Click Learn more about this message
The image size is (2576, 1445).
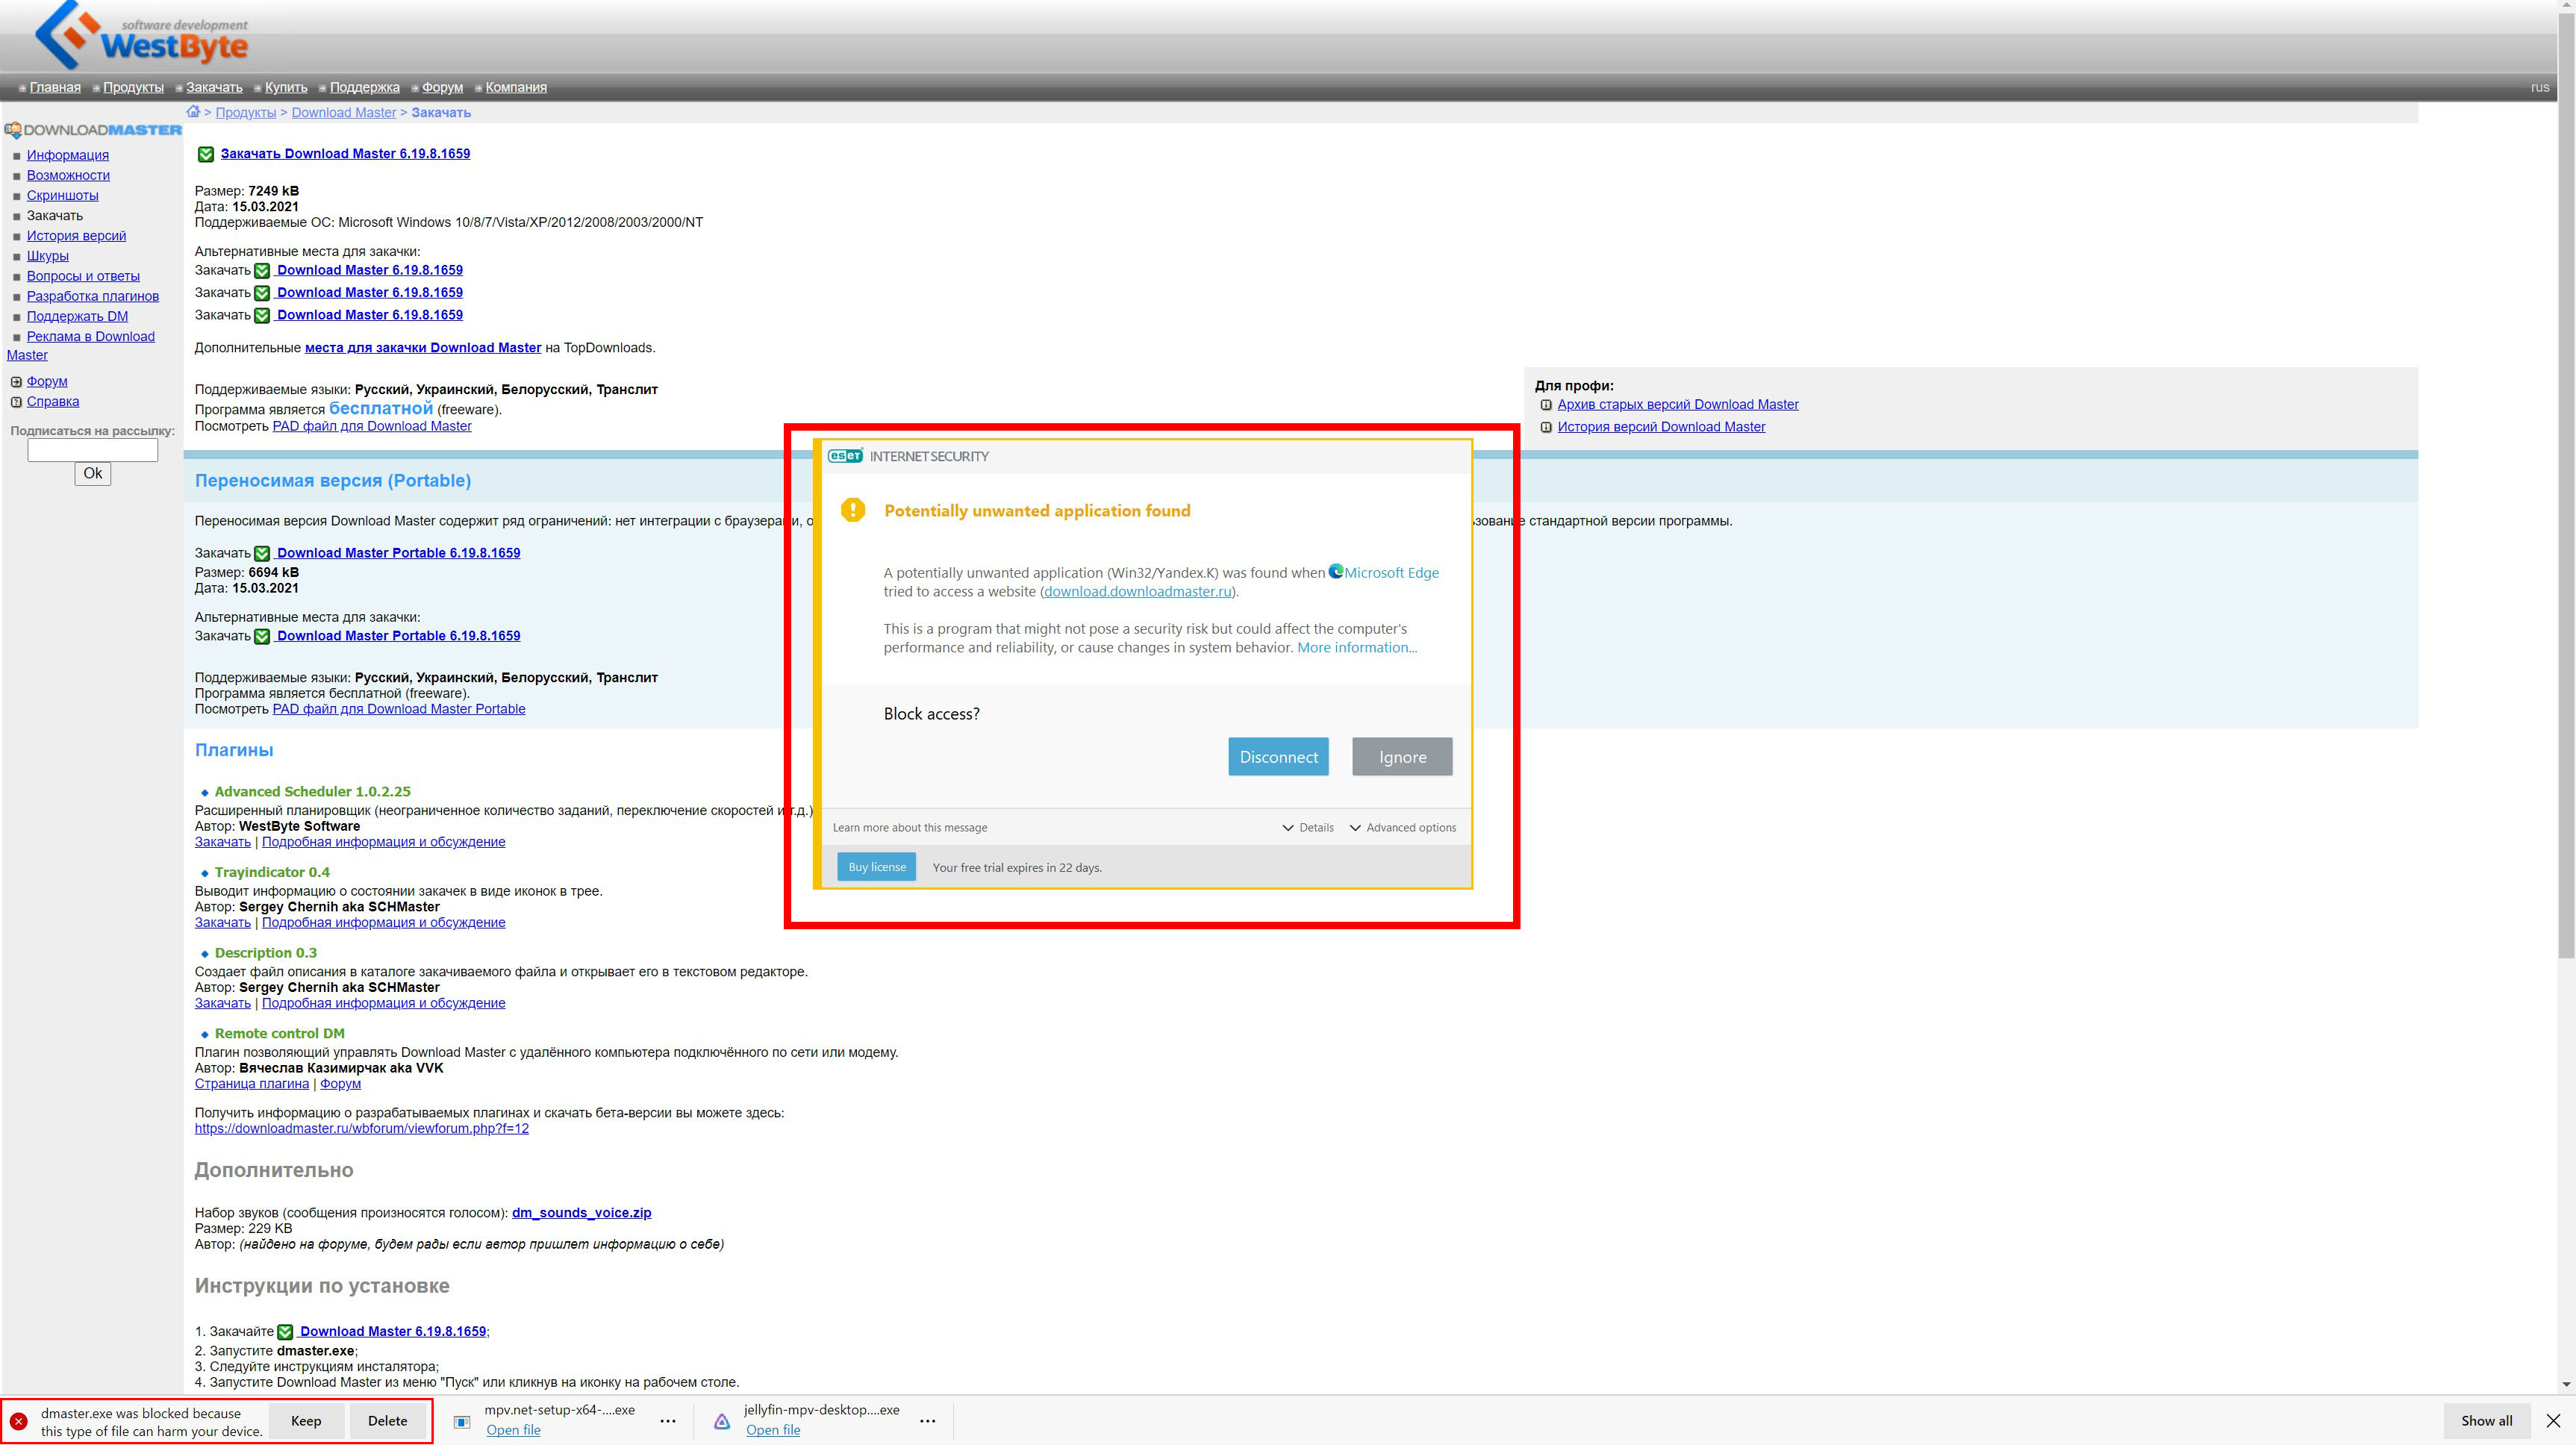[910, 827]
